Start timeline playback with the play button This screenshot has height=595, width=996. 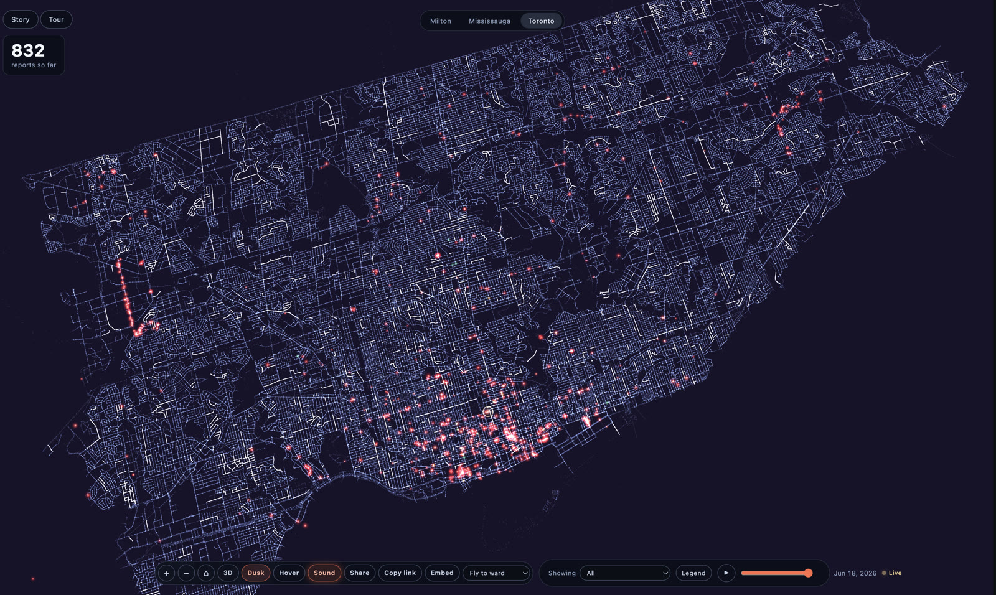coord(726,573)
